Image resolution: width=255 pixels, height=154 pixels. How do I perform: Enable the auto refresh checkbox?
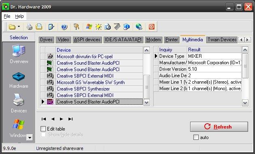coord(196,137)
